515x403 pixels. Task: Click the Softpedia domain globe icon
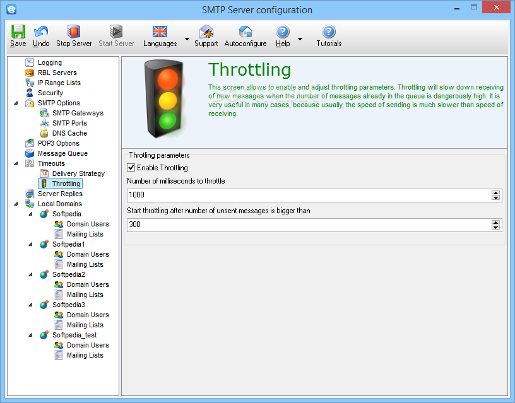(x=44, y=214)
